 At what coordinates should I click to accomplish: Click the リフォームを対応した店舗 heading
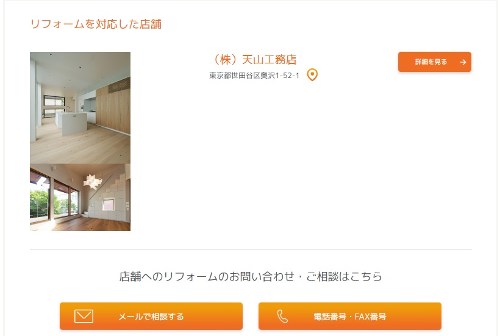click(96, 24)
